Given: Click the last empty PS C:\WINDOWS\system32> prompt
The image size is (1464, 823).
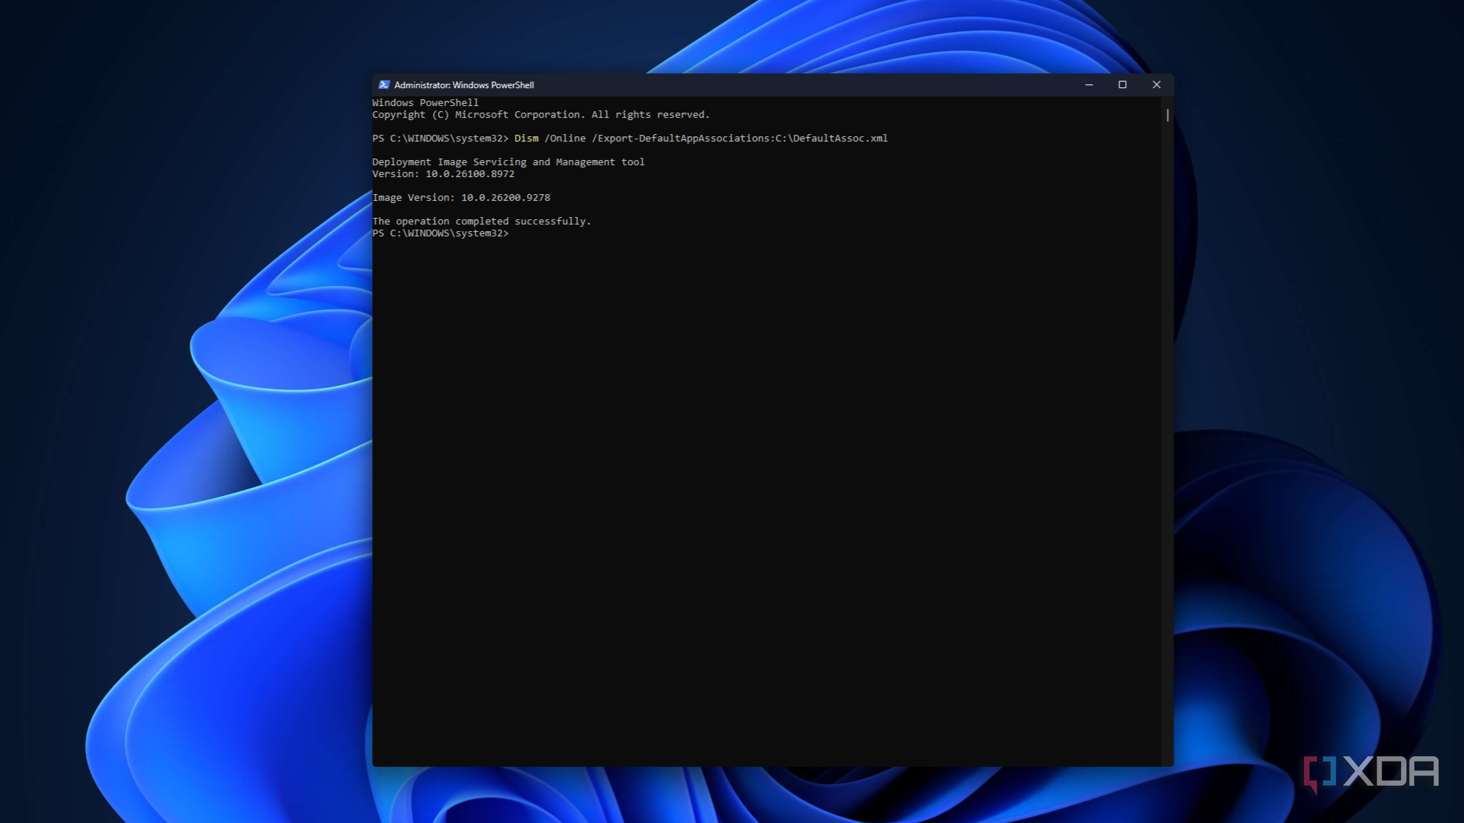Looking at the screenshot, I should [440, 233].
